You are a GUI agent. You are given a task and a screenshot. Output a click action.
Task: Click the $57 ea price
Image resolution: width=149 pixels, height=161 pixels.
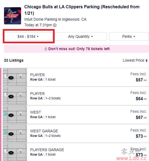coord(141,80)
